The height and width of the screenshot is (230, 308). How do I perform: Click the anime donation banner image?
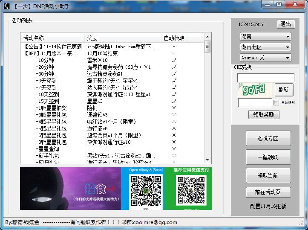70,189
